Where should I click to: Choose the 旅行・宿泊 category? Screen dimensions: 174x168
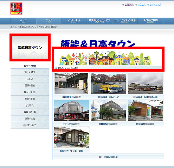30,99
